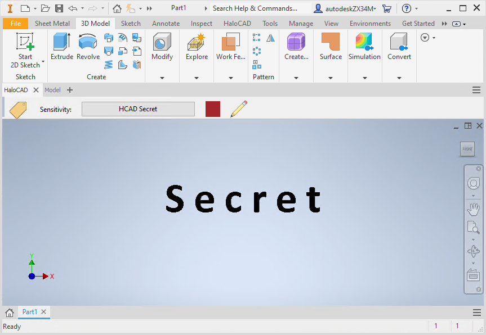
Task: Click the red sensitivity color swatch
Action: [213, 109]
